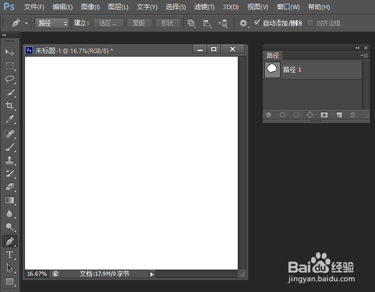
Task: Select the Eyedropper tool
Action: click(10, 119)
